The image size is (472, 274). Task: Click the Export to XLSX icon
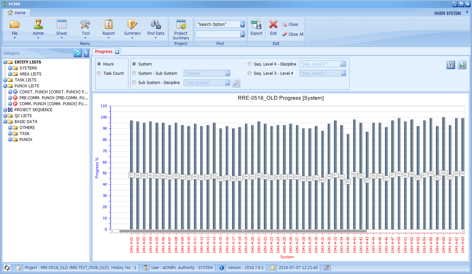(256, 25)
